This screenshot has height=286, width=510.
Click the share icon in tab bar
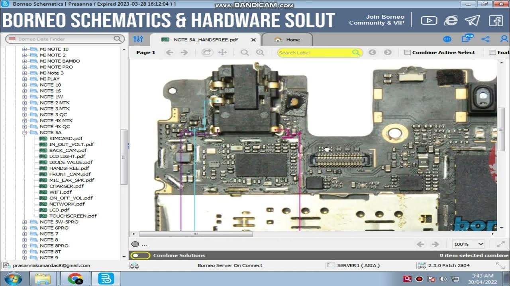[x=485, y=39]
